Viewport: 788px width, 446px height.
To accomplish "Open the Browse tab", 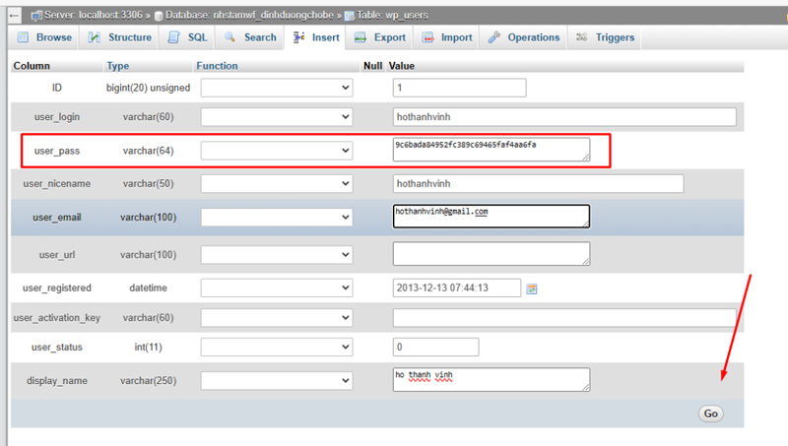I will tap(44, 37).
